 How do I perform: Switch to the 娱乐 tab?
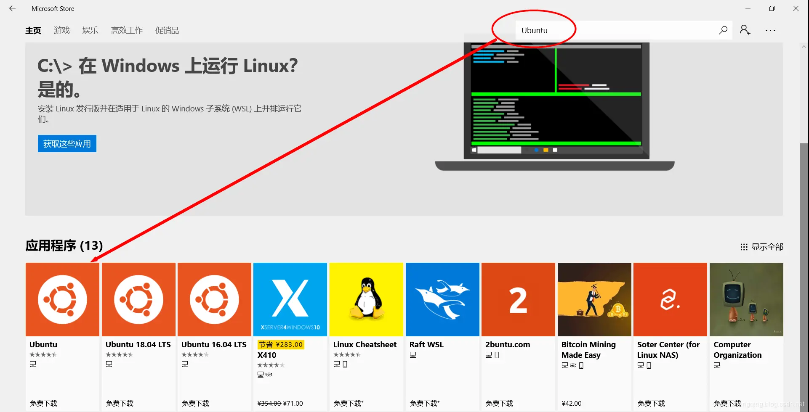(90, 30)
